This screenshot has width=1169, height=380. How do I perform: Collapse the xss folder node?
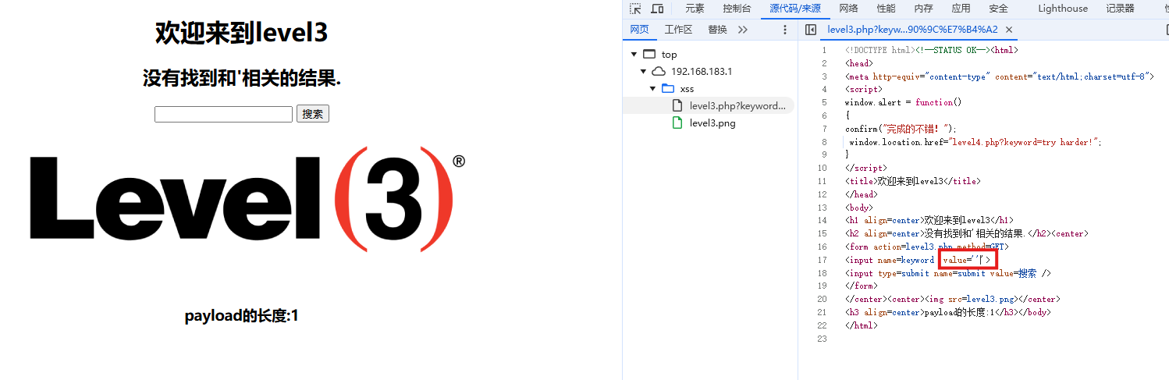(652, 88)
